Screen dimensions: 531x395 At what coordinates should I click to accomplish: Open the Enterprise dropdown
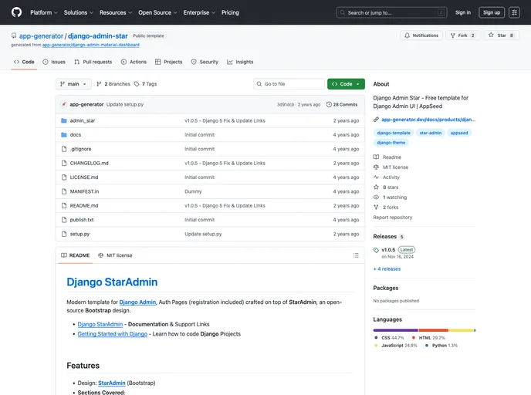(199, 12)
